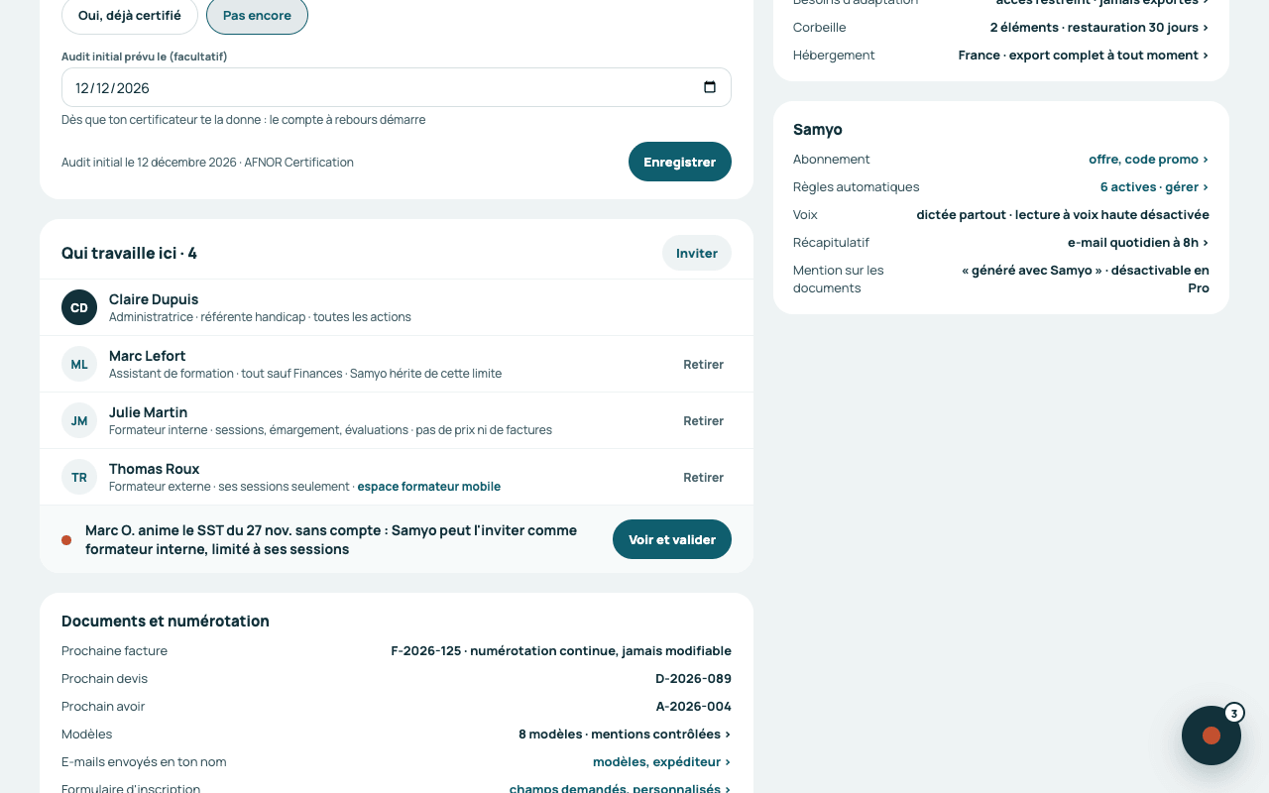Click Marc Lefort avatar ML

tap(79, 364)
